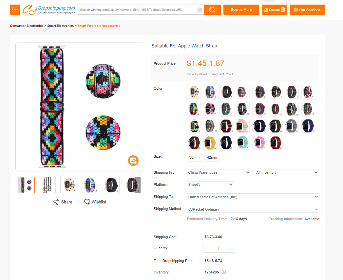Choose the yellow watch strap color
The width and height of the screenshot is (343, 280).
pyautogui.click(x=210, y=143)
